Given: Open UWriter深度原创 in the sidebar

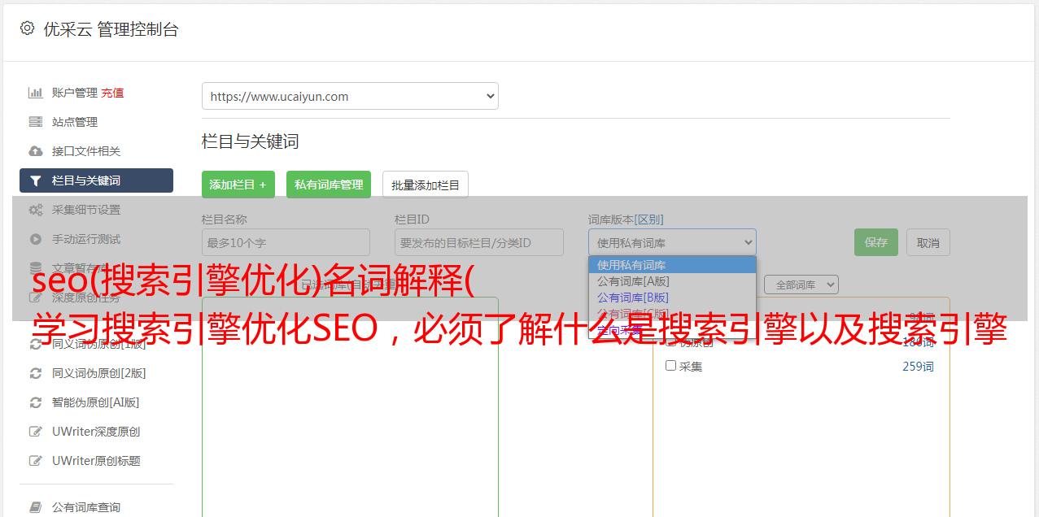Looking at the screenshot, I should 96,432.
